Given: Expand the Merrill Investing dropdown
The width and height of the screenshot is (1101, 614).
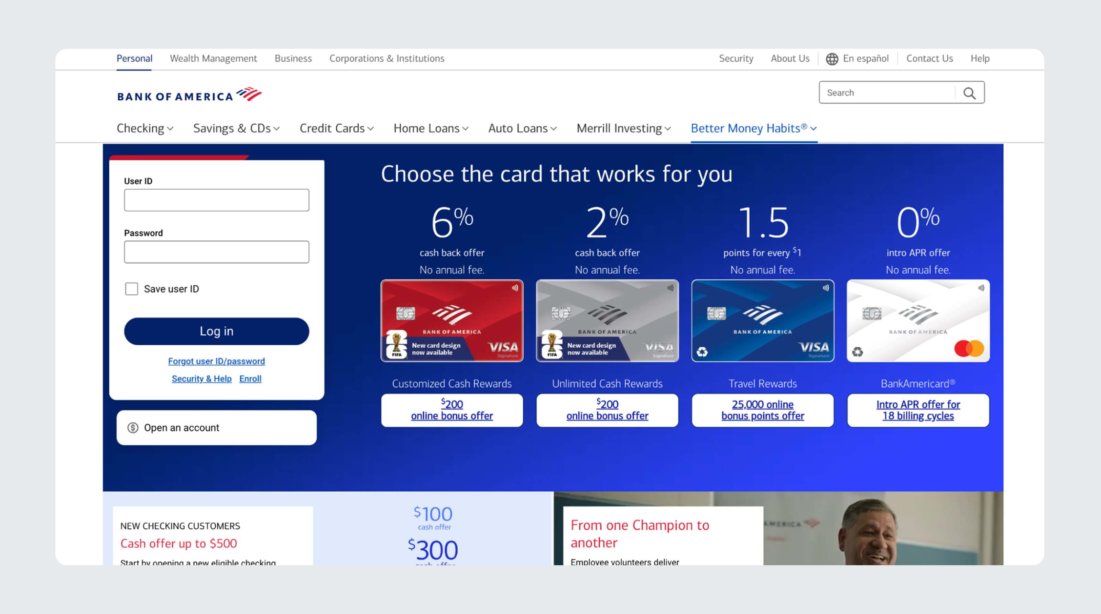Looking at the screenshot, I should click(623, 128).
